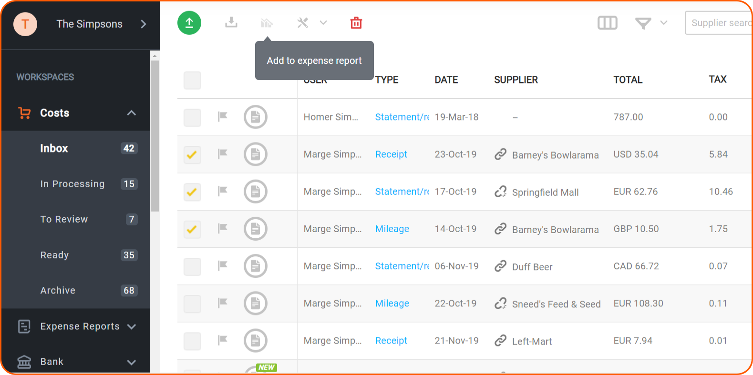Screen dimensions: 753x375
Task: Open document icon for 23-Oct-19 row
Action: coord(256,154)
